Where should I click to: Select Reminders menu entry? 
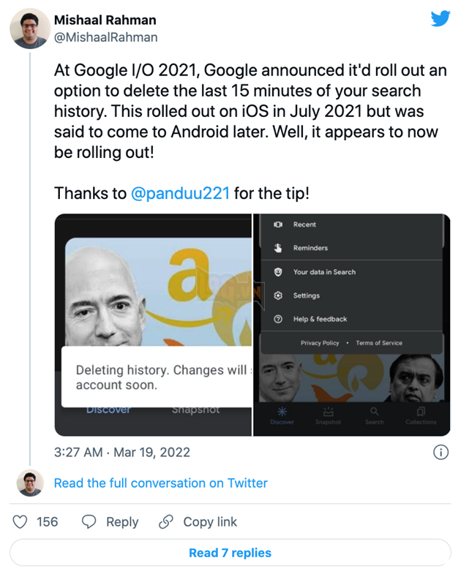[310, 248]
